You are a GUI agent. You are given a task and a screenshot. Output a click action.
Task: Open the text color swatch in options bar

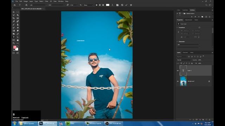108,5
